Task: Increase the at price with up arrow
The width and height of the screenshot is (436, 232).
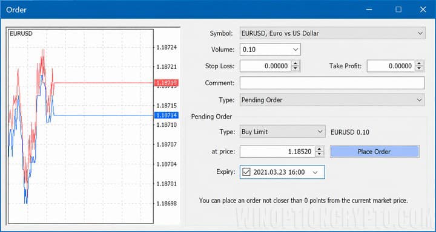Action: click(320, 149)
